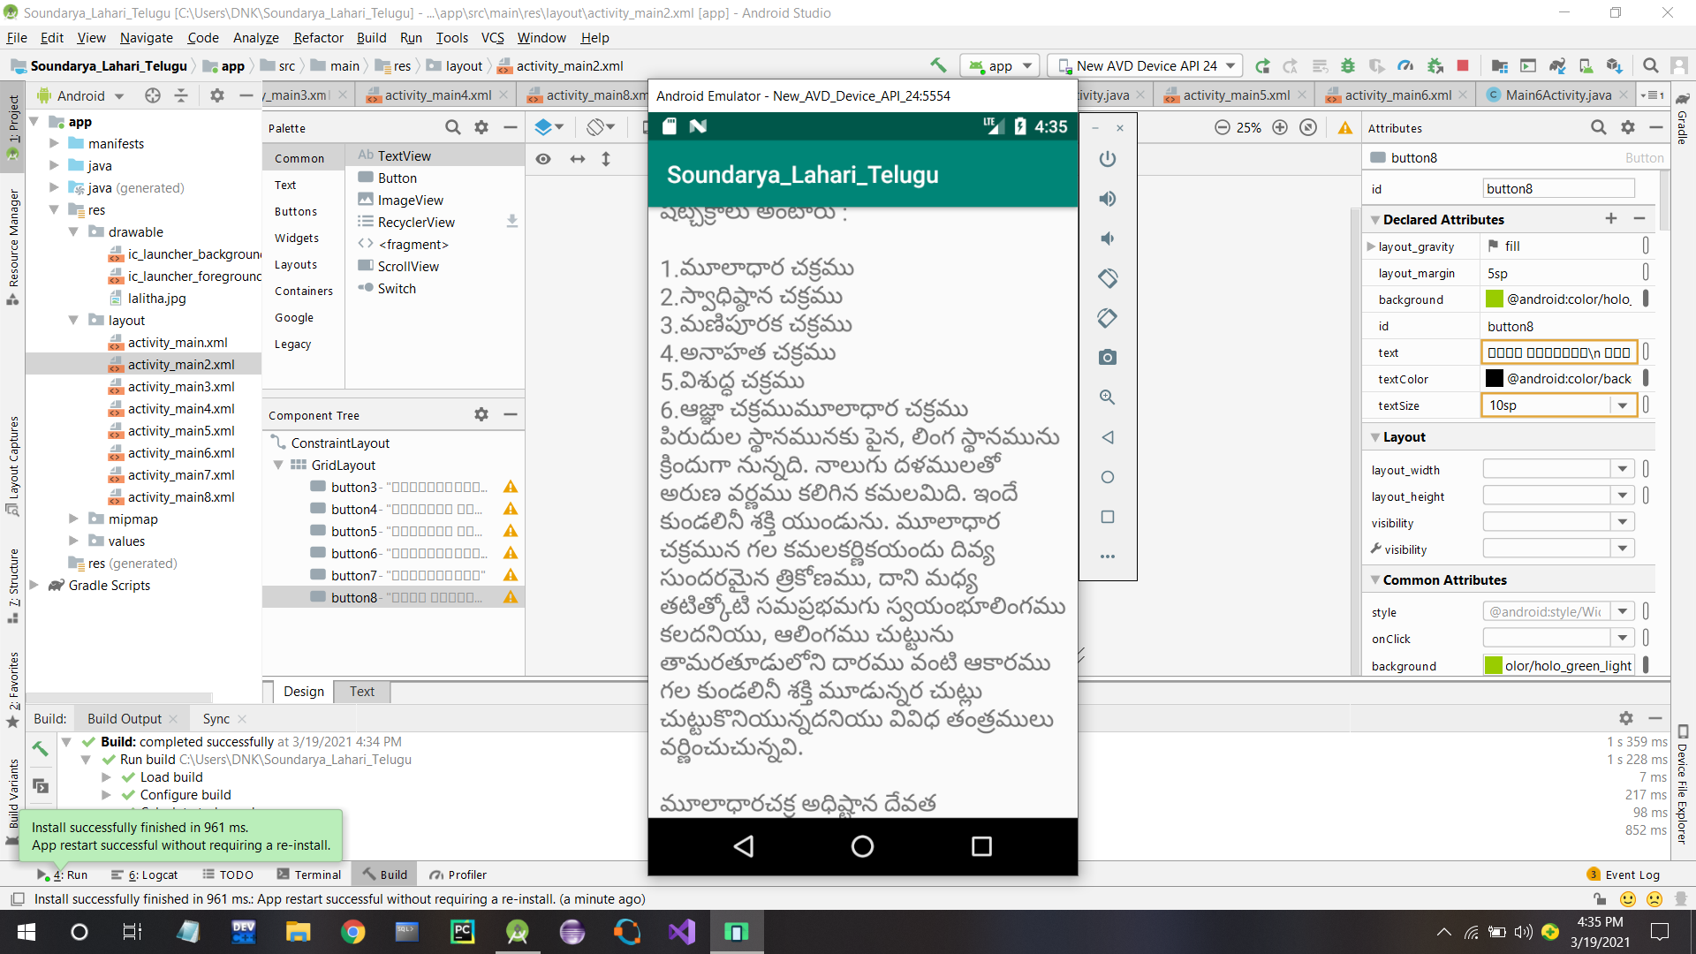Viewport: 1696px width, 954px height.
Task: Click the Make Project hammer icon
Action: coord(938,65)
